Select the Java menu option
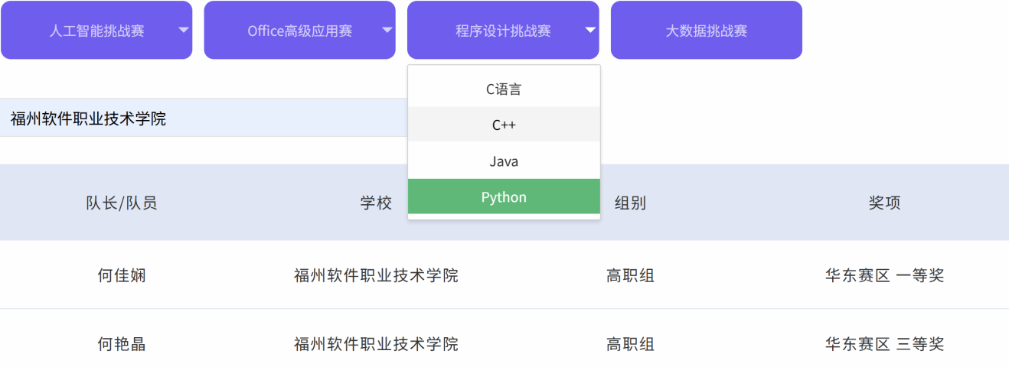This screenshot has width=1009, height=367. coord(504,161)
